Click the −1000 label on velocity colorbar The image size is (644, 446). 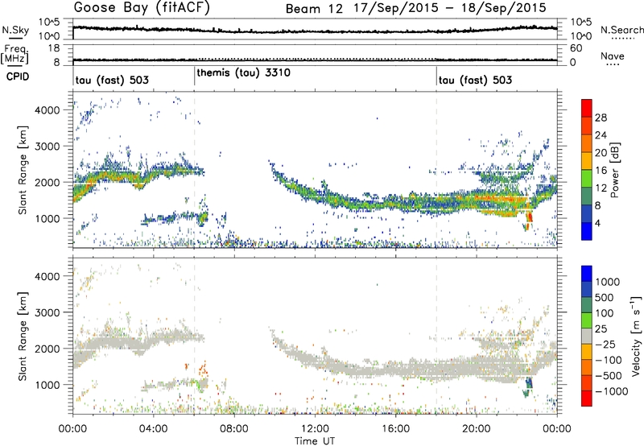[611, 391]
